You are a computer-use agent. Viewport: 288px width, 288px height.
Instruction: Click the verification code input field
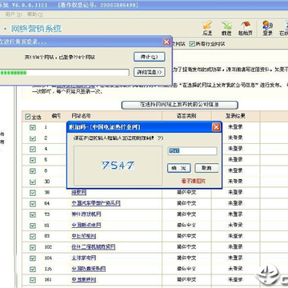click(192, 151)
